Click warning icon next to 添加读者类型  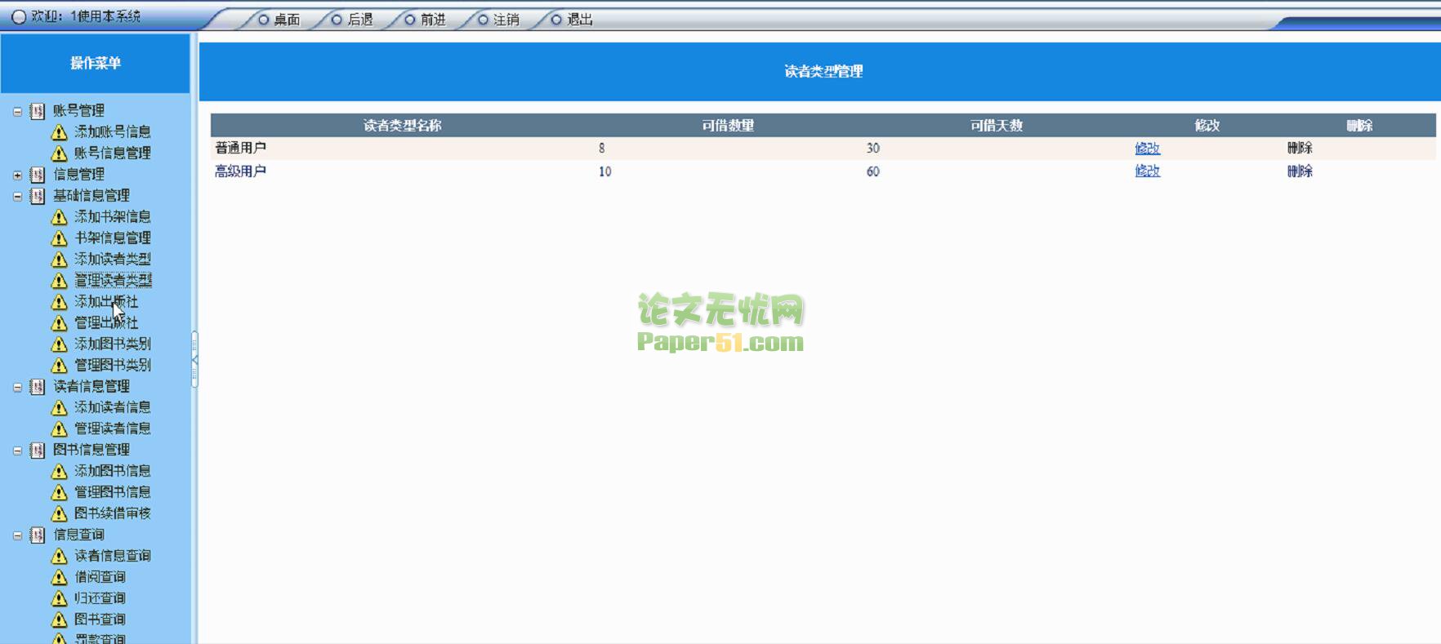pyautogui.click(x=59, y=260)
